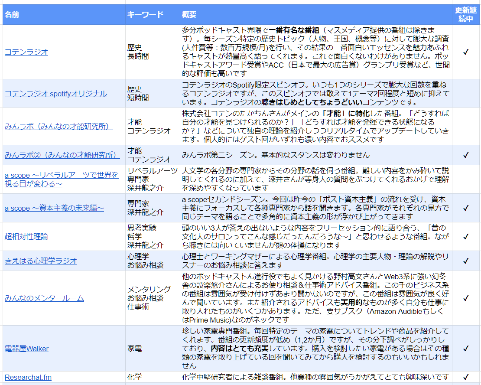Select the summary starting 心理士とワーキングマザー
Image resolution: width=481 pixels, height=385 pixels.
315,261
